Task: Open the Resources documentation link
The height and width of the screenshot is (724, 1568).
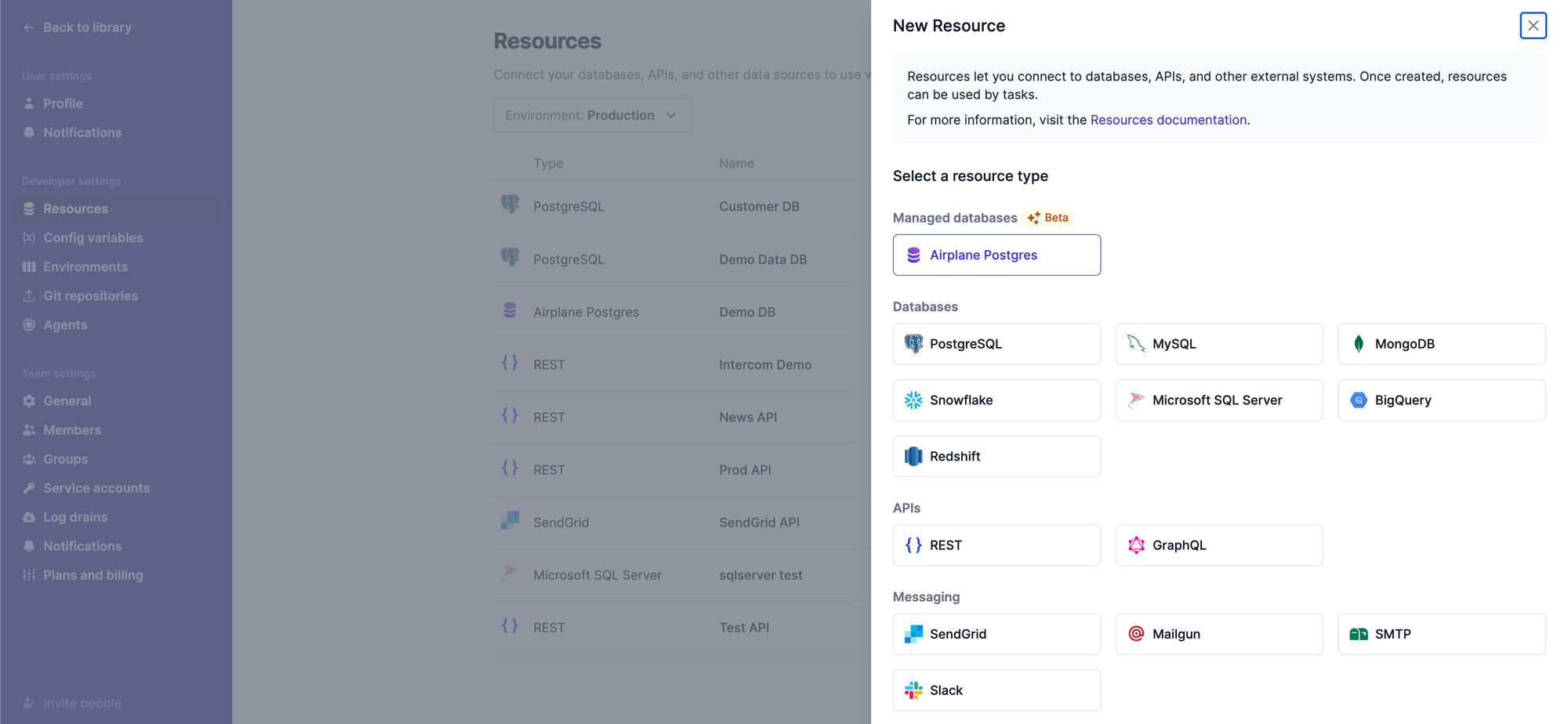Action: pos(1168,120)
